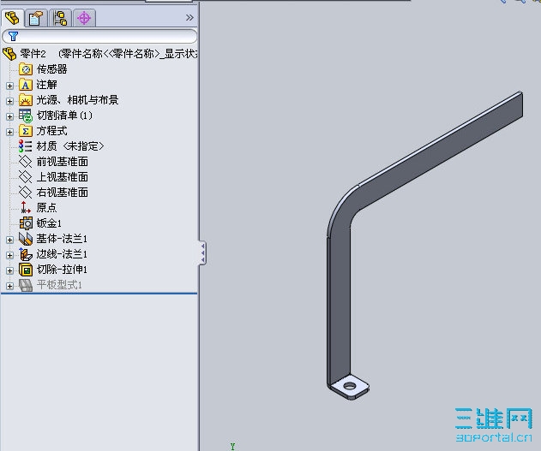Expand the 切除-拉伸1 feature
The height and width of the screenshot is (451, 541).
point(9,270)
